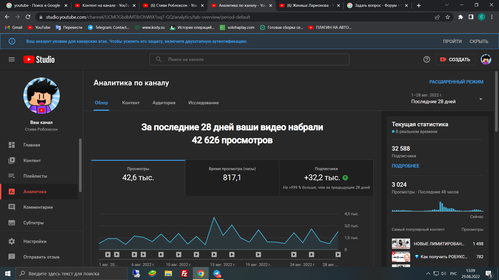This screenshot has height=280, width=499.
Task: Click the help question mark icon
Action: [426, 59]
